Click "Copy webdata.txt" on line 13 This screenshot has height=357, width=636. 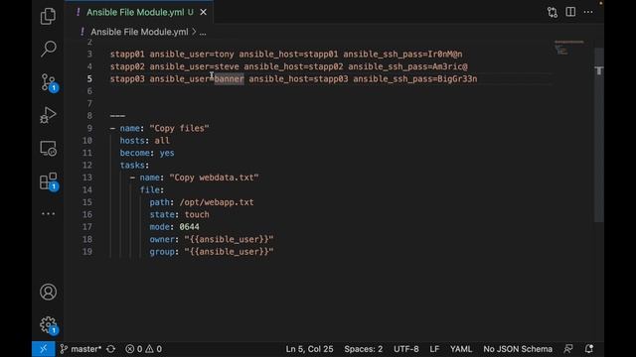coord(215,178)
